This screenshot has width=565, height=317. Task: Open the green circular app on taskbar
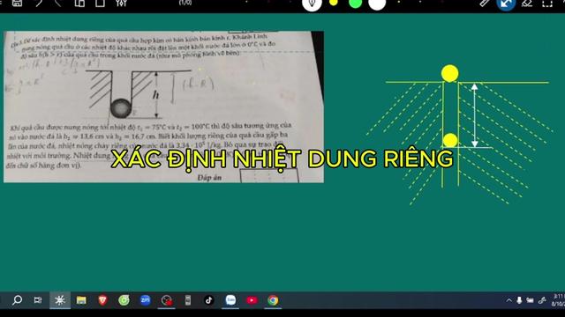pos(124,300)
